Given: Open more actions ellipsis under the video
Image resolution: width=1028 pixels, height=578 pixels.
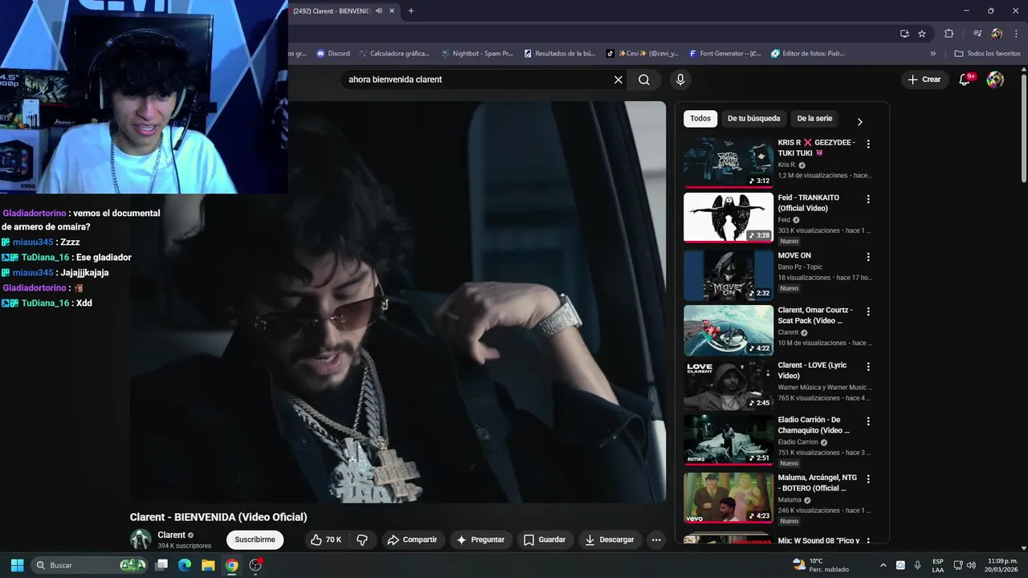Looking at the screenshot, I should [x=656, y=539].
